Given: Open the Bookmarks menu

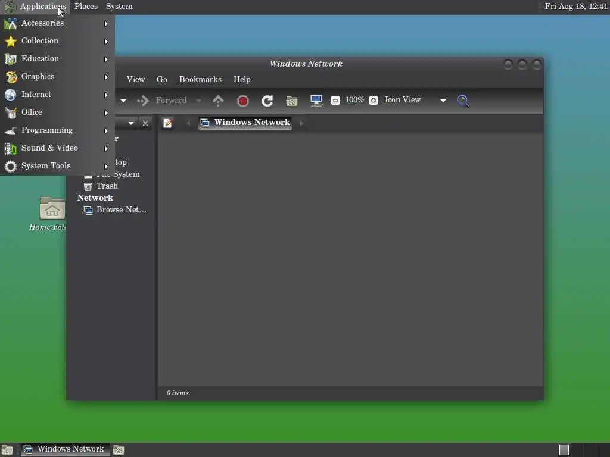Looking at the screenshot, I should tap(200, 79).
